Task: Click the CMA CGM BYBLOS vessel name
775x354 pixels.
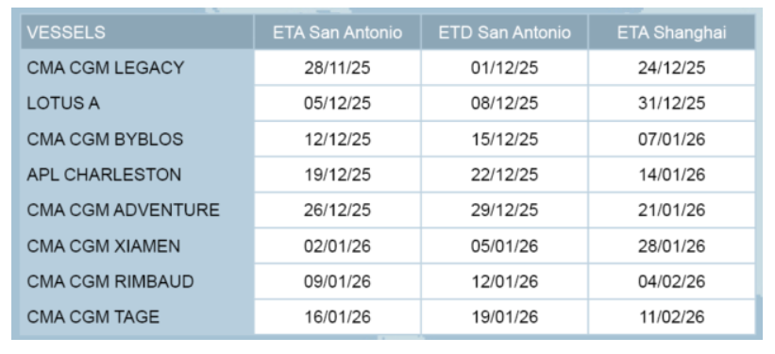Action: pos(105,139)
